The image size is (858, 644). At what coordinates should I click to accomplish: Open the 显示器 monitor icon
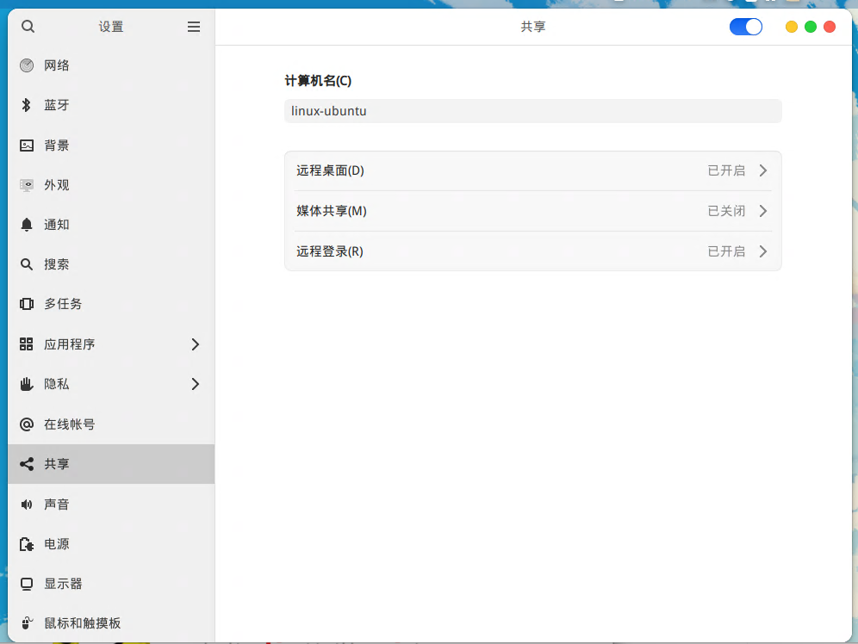point(26,583)
